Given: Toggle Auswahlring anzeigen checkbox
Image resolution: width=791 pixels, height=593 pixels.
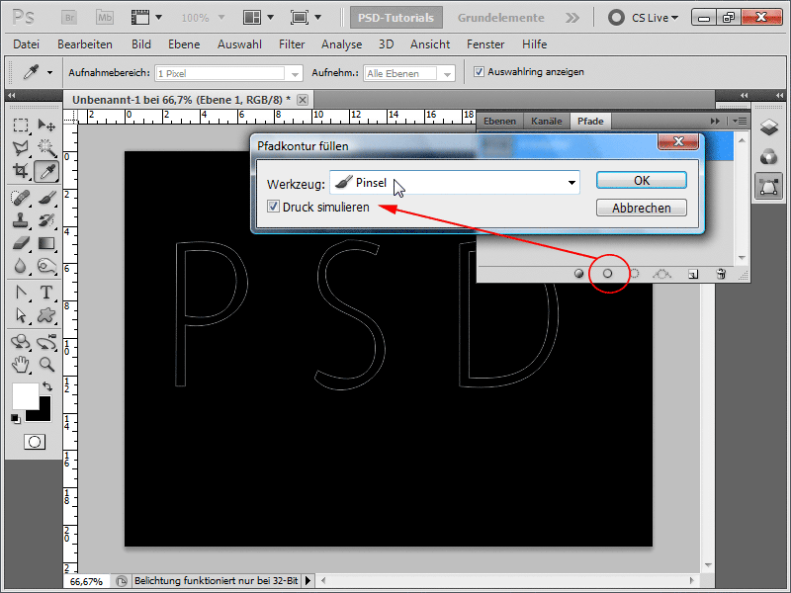Looking at the screenshot, I should [x=479, y=71].
